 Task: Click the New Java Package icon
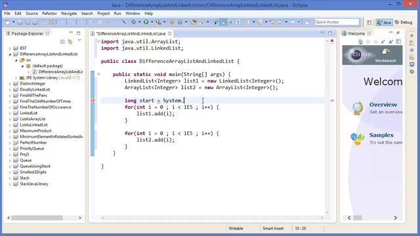(x=172, y=22)
